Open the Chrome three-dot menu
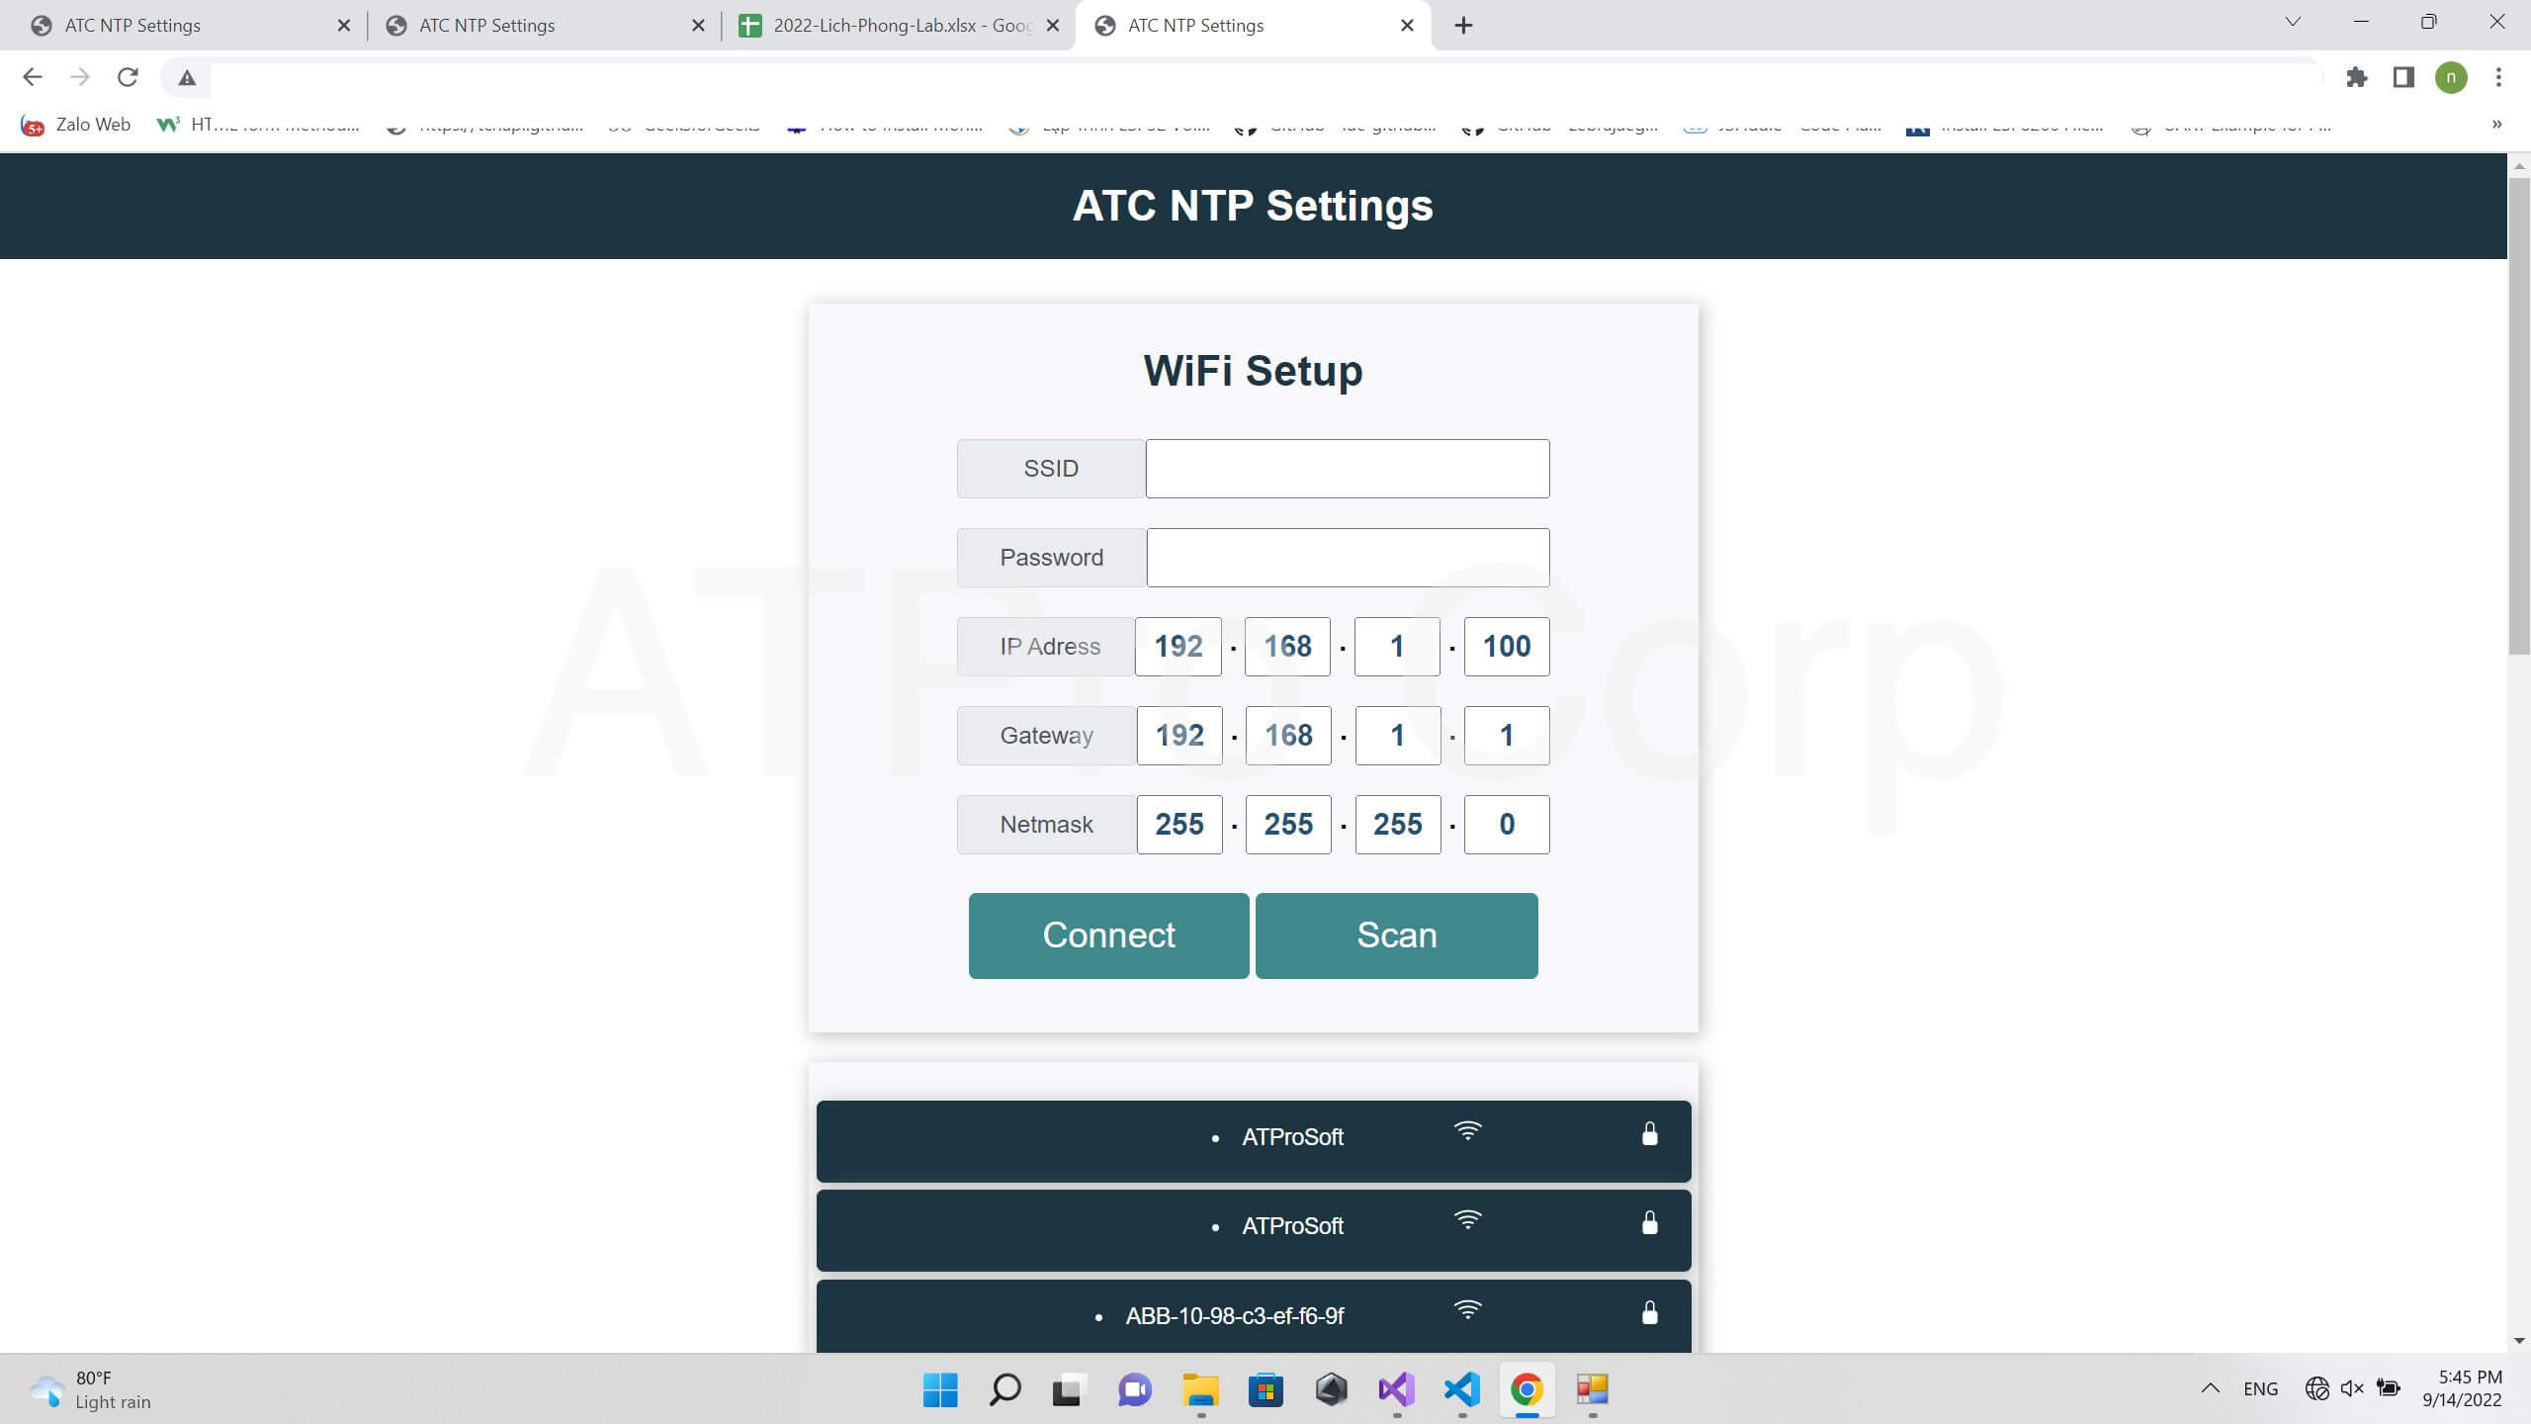The height and width of the screenshot is (1424, 2531). (x=2498, y=77)
